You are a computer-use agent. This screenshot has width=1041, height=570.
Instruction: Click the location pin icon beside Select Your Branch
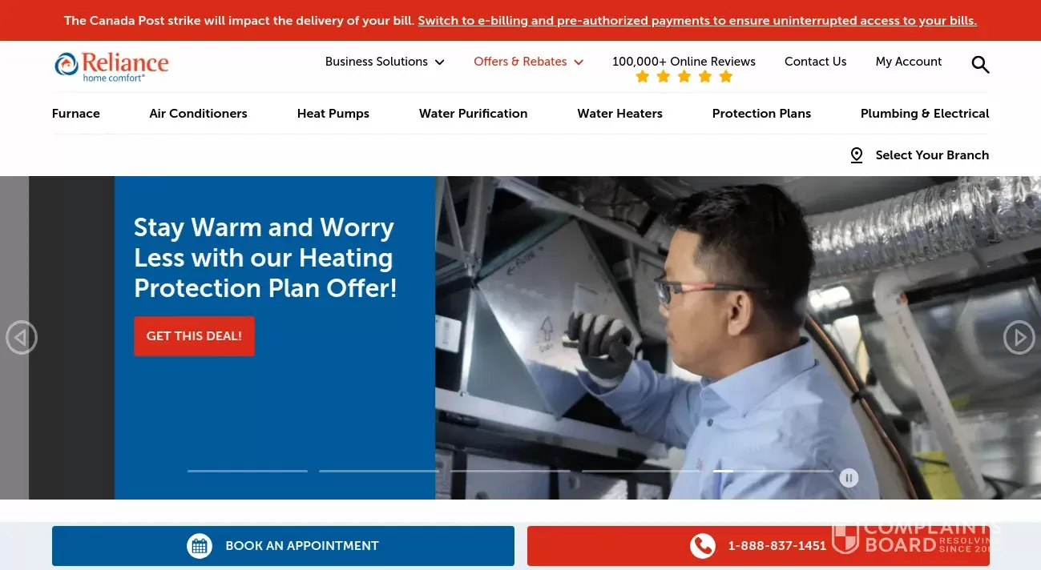pos(857,155)
